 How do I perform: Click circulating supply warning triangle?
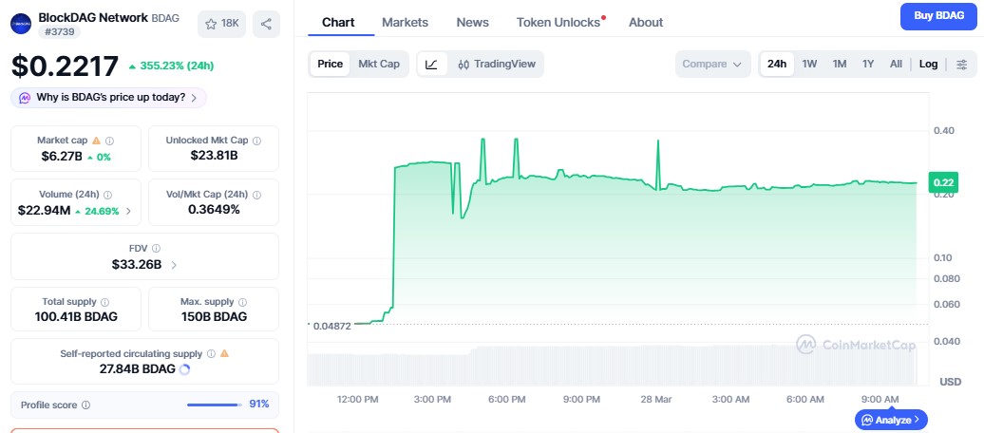tap(225, 354)
